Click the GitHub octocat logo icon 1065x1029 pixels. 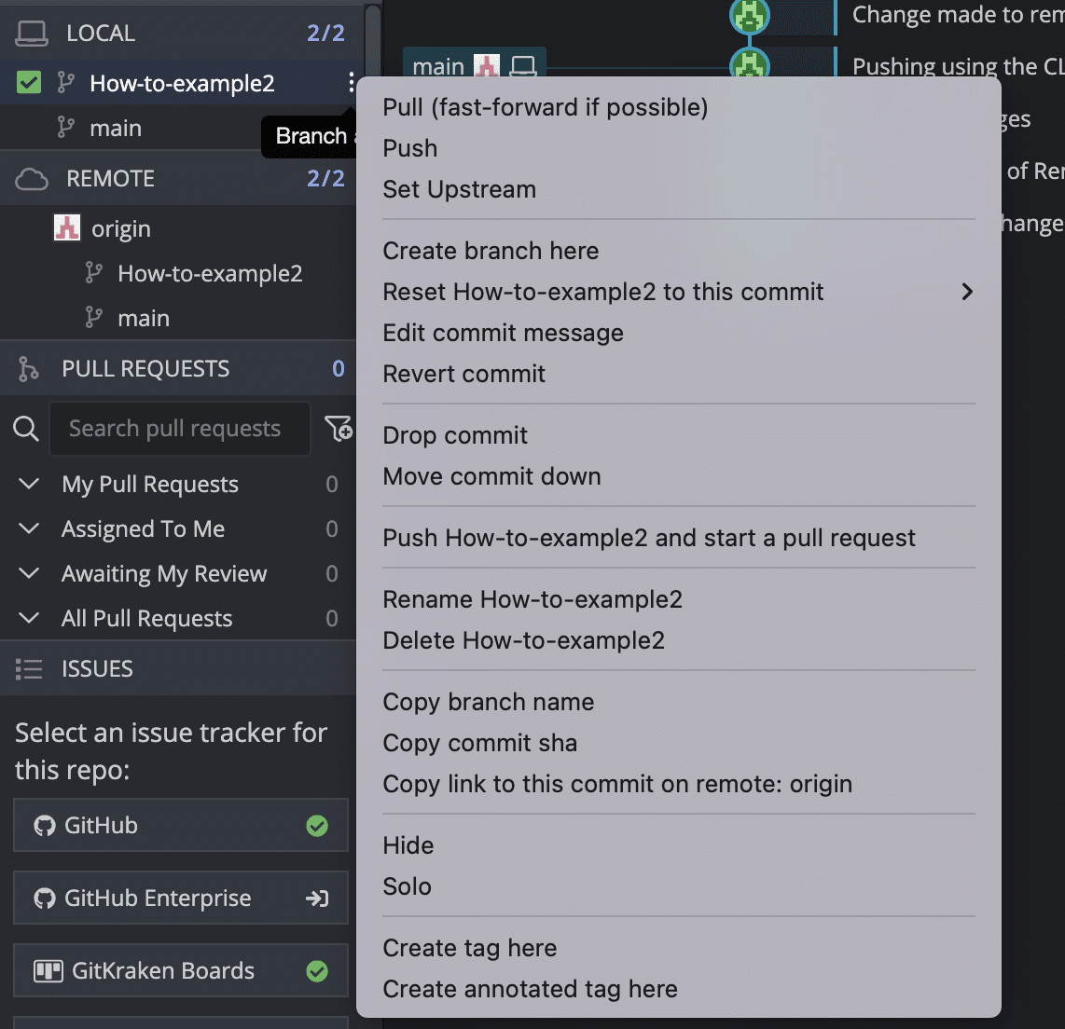tap(45, 826)
